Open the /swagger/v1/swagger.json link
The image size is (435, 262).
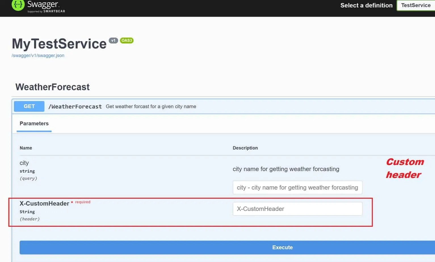point(38,56)
